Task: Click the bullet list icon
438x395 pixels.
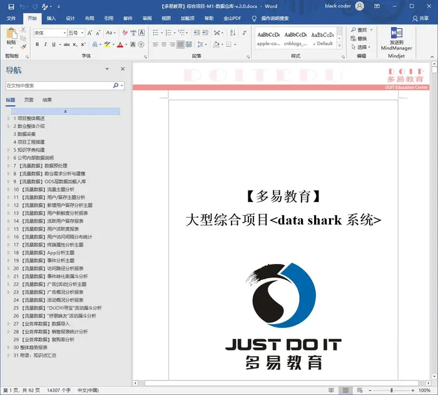Action: pyautogui.click(x=156, y=33)
